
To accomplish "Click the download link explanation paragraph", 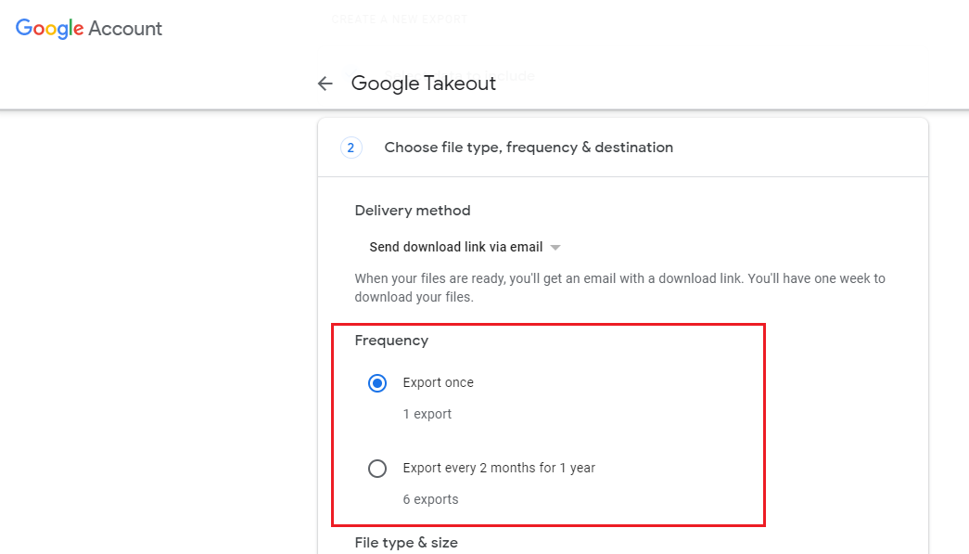I will pyautogui.click(x=619, y=288).
